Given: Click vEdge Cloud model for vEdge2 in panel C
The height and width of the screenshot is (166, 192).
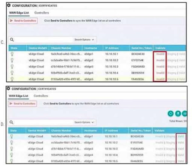Looking at the screenshot, I should tap(36, 60).
